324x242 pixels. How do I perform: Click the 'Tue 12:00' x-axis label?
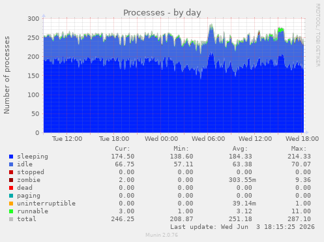point(67,139)
